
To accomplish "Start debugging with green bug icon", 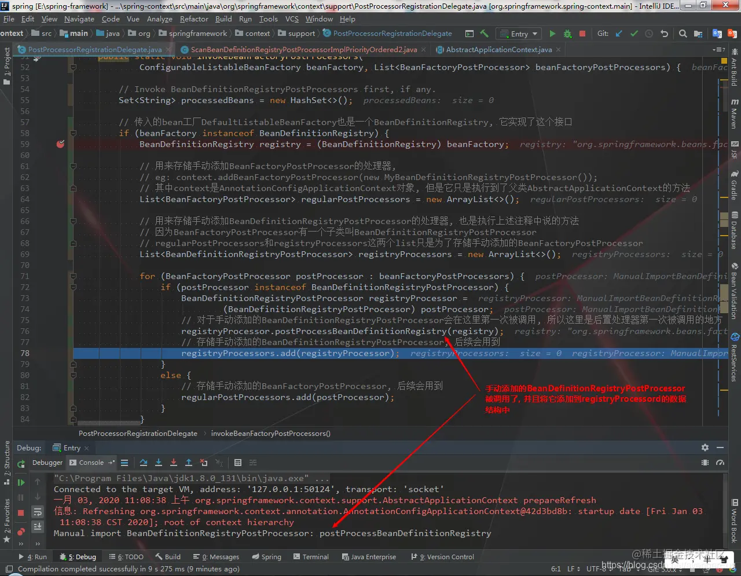I will tap(567, 34).
